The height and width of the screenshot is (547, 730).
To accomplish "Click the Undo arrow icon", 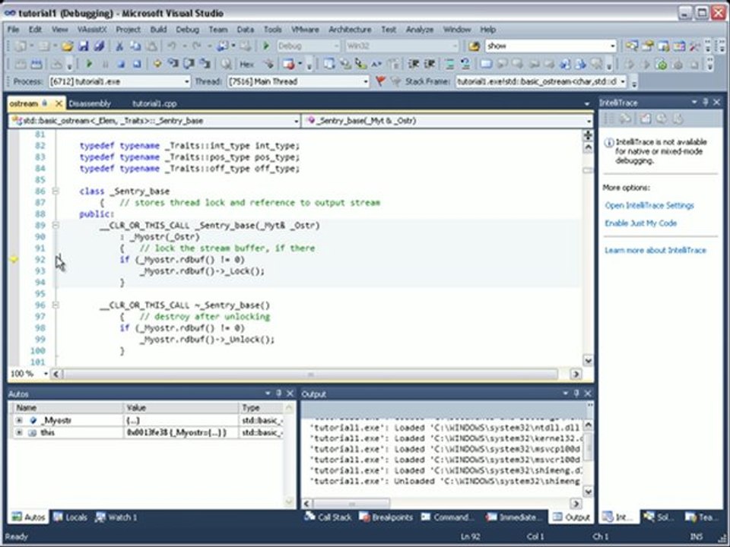I will tap(172, 46).
